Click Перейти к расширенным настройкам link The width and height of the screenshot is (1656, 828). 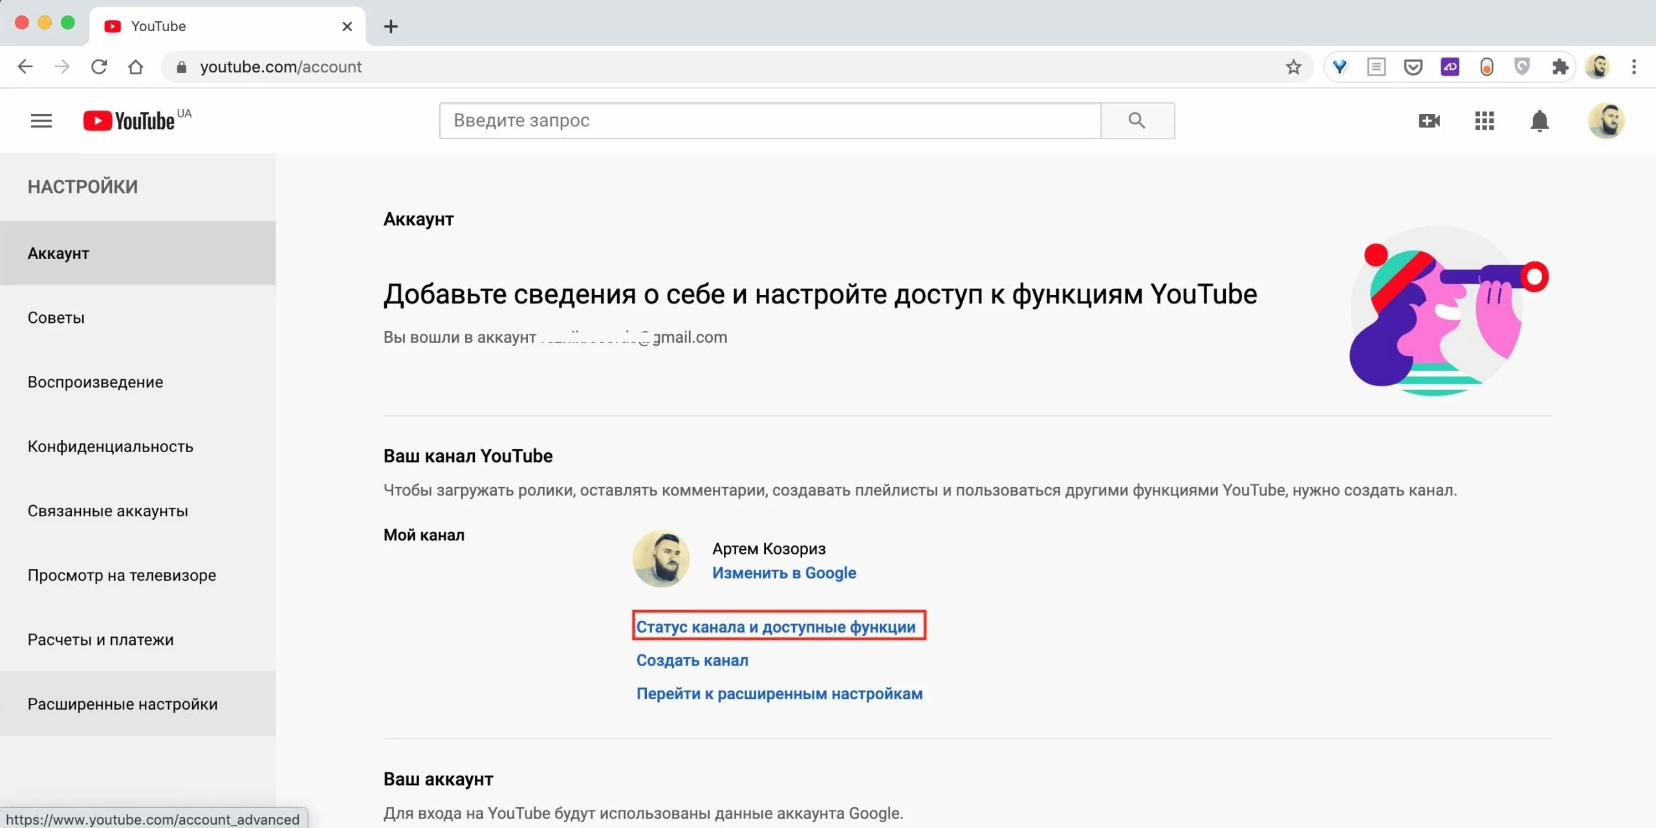coord(779,693)
